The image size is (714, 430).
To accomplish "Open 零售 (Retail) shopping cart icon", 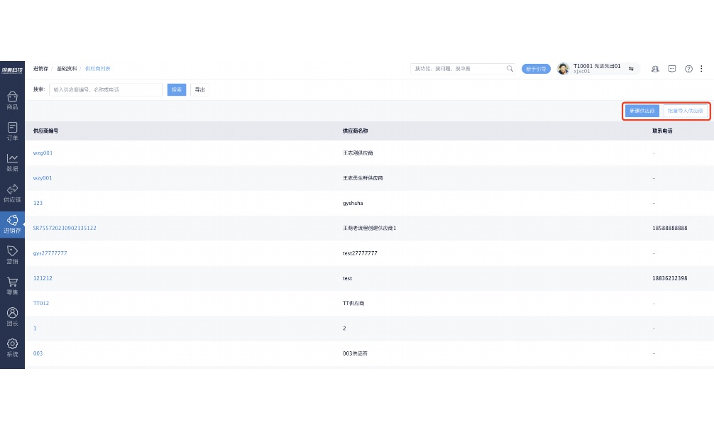I will (12, 285).
